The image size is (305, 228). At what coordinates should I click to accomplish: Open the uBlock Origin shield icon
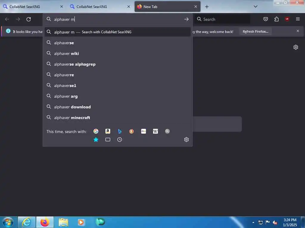click(x=287, y=19)
